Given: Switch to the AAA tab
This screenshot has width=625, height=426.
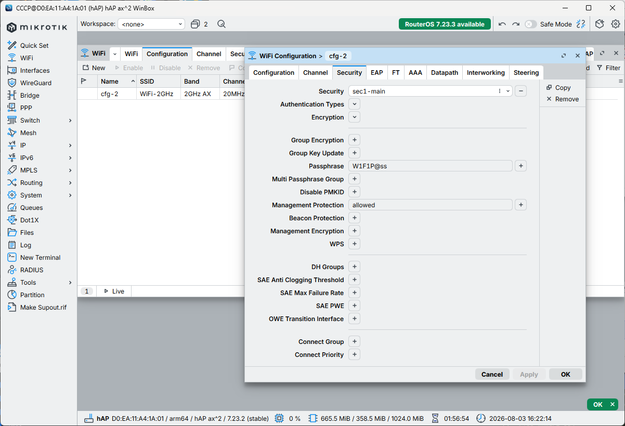Looking at the screenshot, I should tap(415, 73).
